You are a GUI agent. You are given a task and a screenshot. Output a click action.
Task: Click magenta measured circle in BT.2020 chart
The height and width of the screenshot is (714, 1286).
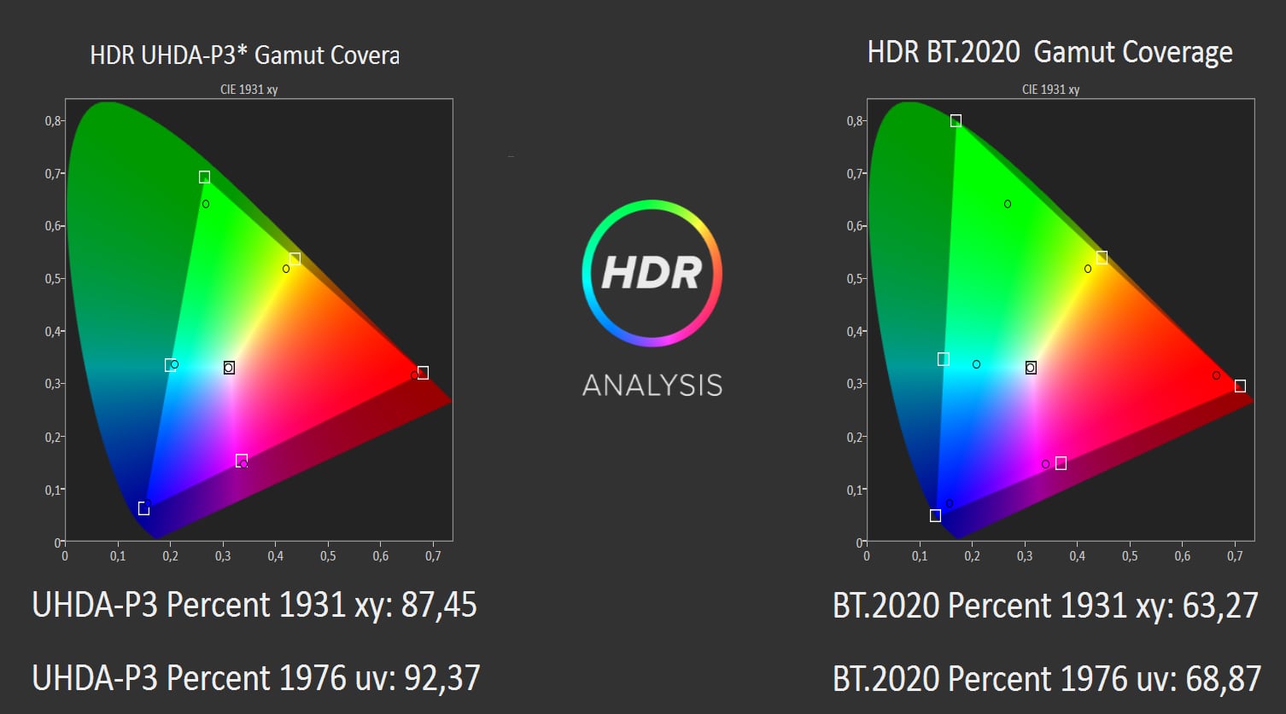1045,464
